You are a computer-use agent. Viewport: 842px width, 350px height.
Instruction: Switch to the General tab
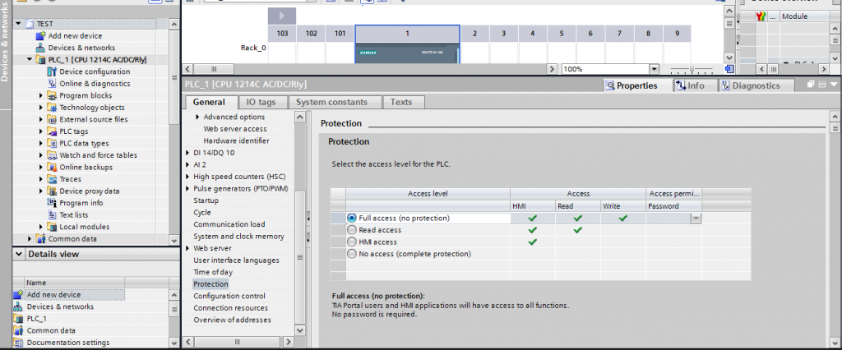pyautogui.click(x=209, y=102)
